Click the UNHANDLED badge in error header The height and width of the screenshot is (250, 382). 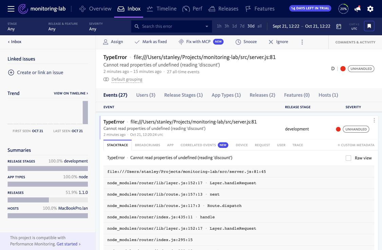(361, 69)
